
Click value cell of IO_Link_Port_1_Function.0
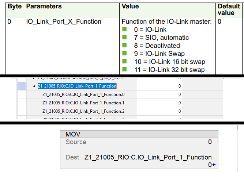coord(159,95)
